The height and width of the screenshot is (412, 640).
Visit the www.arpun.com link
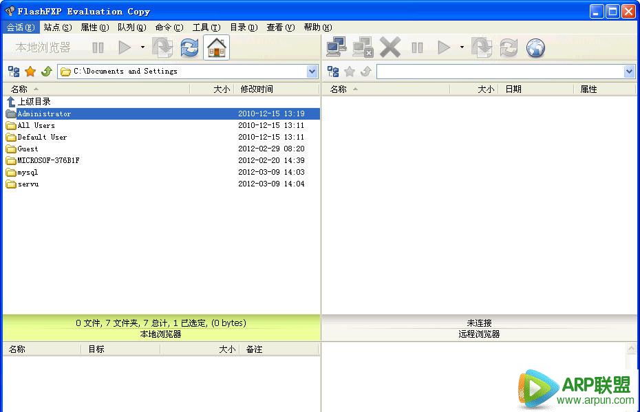(x=596, y=399)
